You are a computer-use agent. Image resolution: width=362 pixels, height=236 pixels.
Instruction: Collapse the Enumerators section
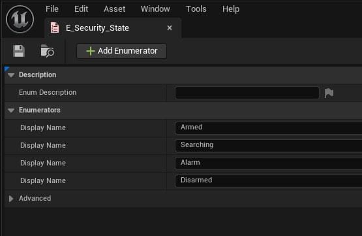click(x=11, y=110)
